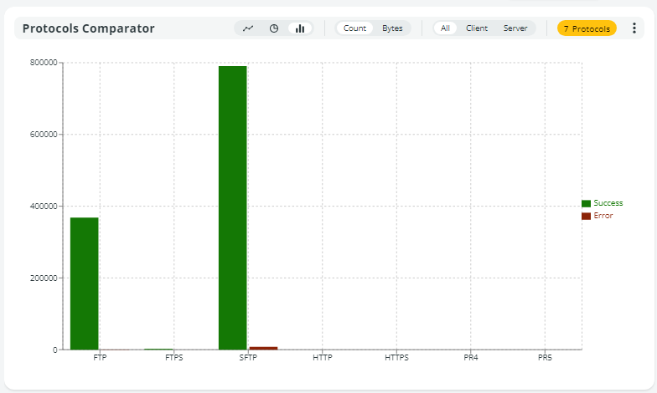Toggle Error series via legend label
Image resolution: width=657 pixels, height=393 pixels.
point(603,216)
